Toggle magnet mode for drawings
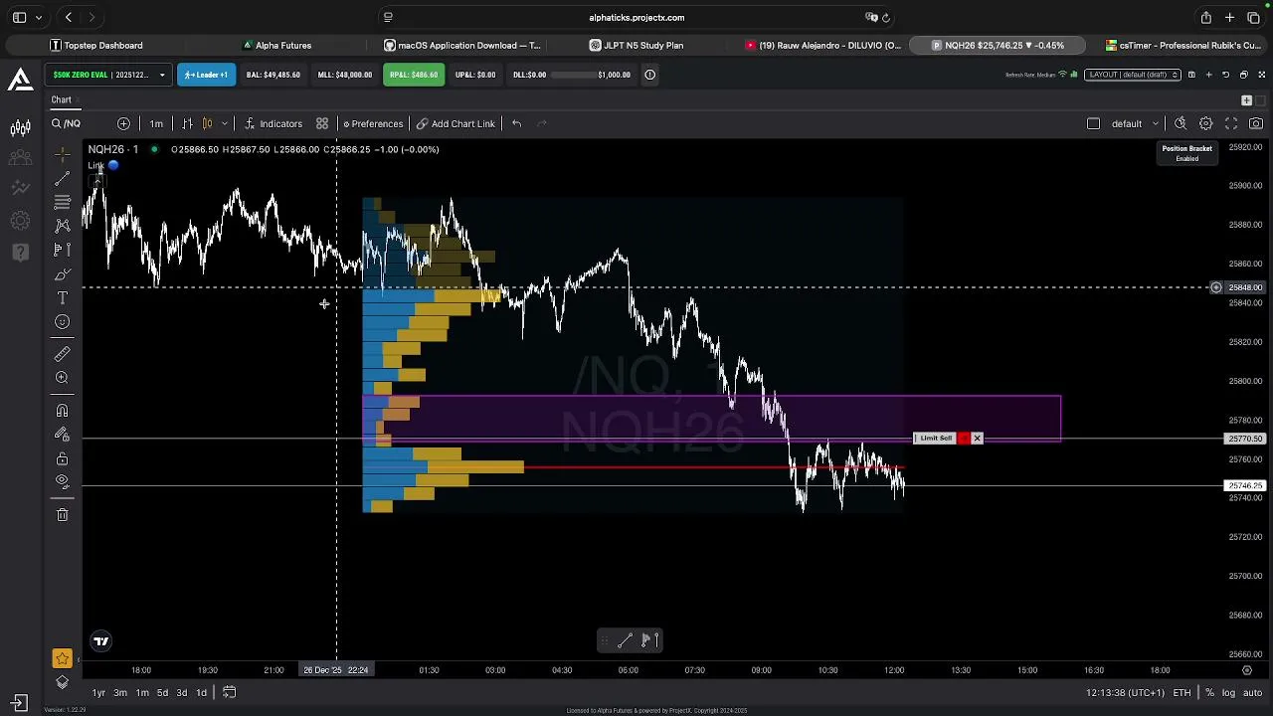The image size is (1273, 716). point(62,411)
